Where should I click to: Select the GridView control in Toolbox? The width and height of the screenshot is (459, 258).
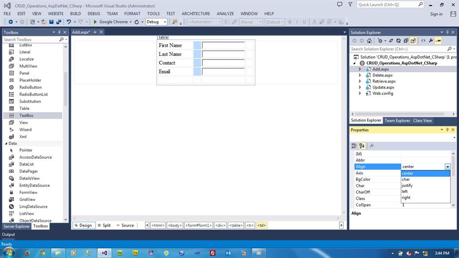(27, 199)
